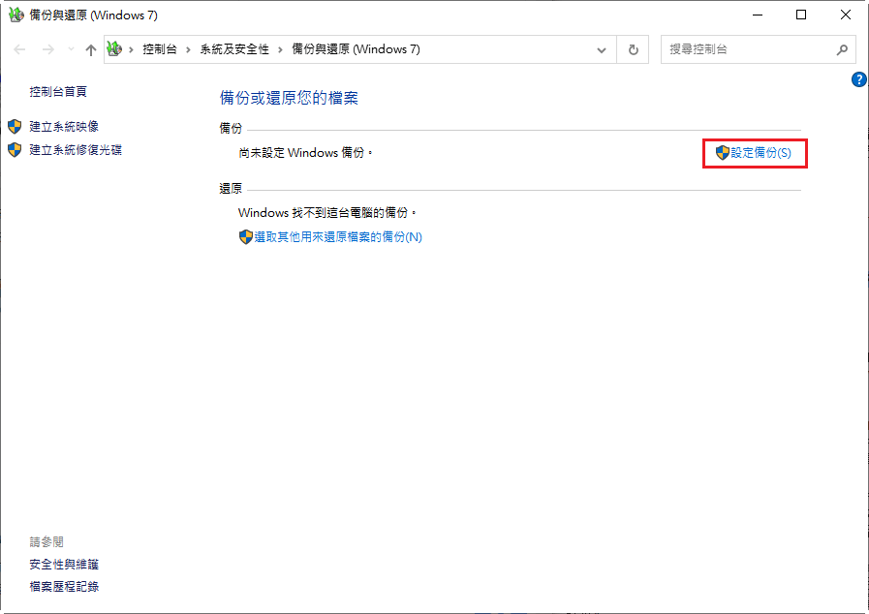The image size is (869, 614).
Task: Open 建立系統映像 link
Action: 64,126
